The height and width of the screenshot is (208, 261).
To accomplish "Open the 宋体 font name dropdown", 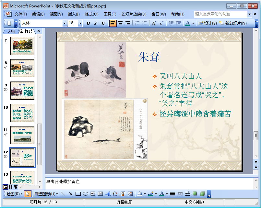I will pyautogui.click(x=65, y=23).
